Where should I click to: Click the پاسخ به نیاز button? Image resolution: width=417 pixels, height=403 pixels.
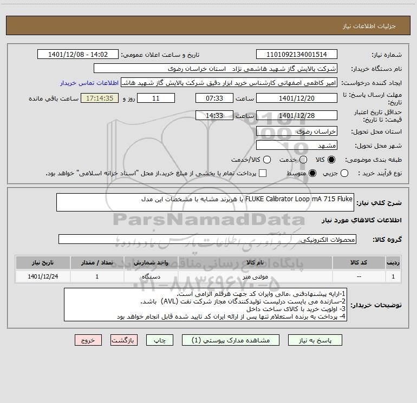[315, 340]
